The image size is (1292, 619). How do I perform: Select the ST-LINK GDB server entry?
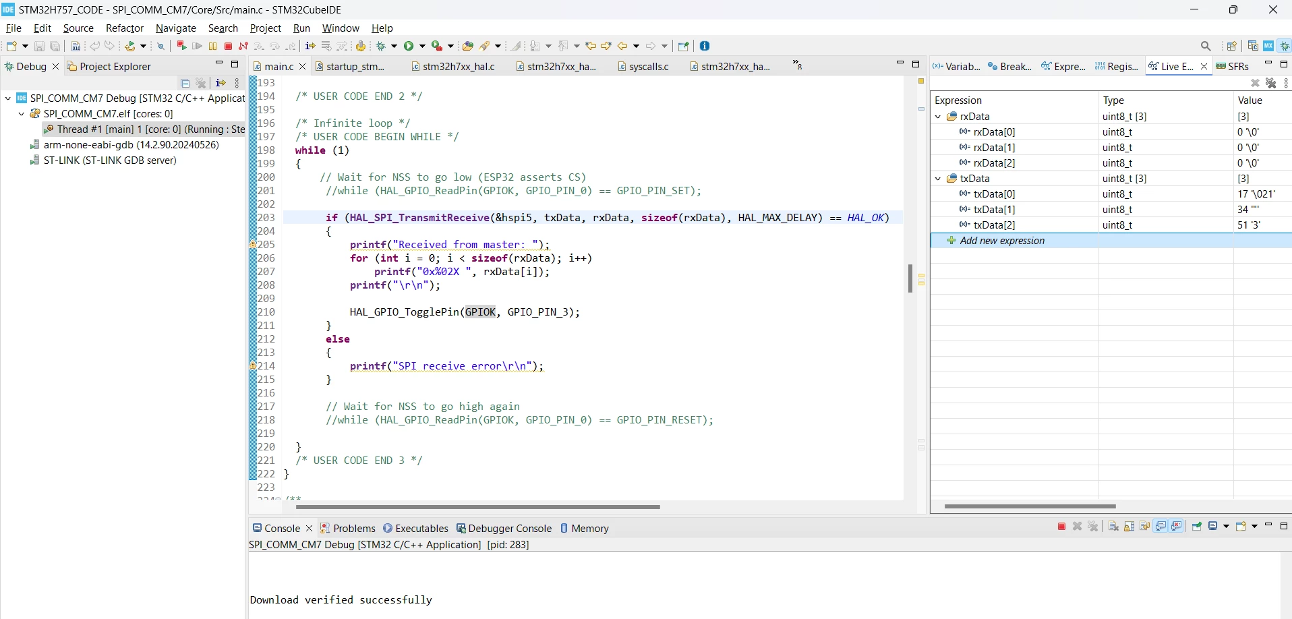(103, 160)
